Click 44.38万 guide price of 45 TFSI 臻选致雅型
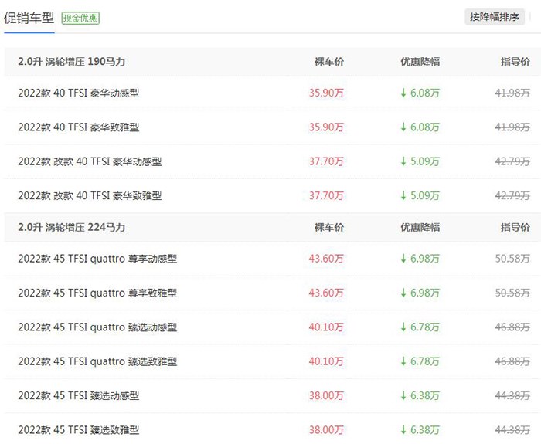541x444 pixels. 512,430
